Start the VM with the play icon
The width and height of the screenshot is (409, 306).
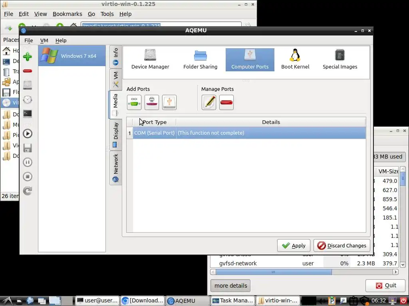28,134
